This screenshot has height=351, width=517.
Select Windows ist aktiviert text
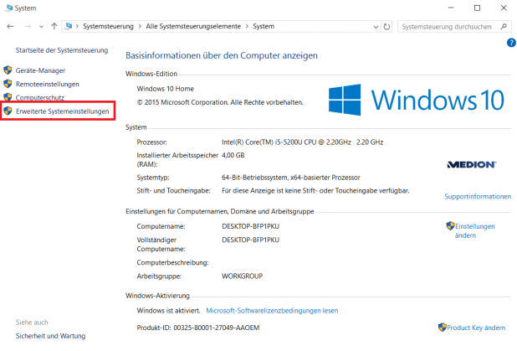click(168, 311)
